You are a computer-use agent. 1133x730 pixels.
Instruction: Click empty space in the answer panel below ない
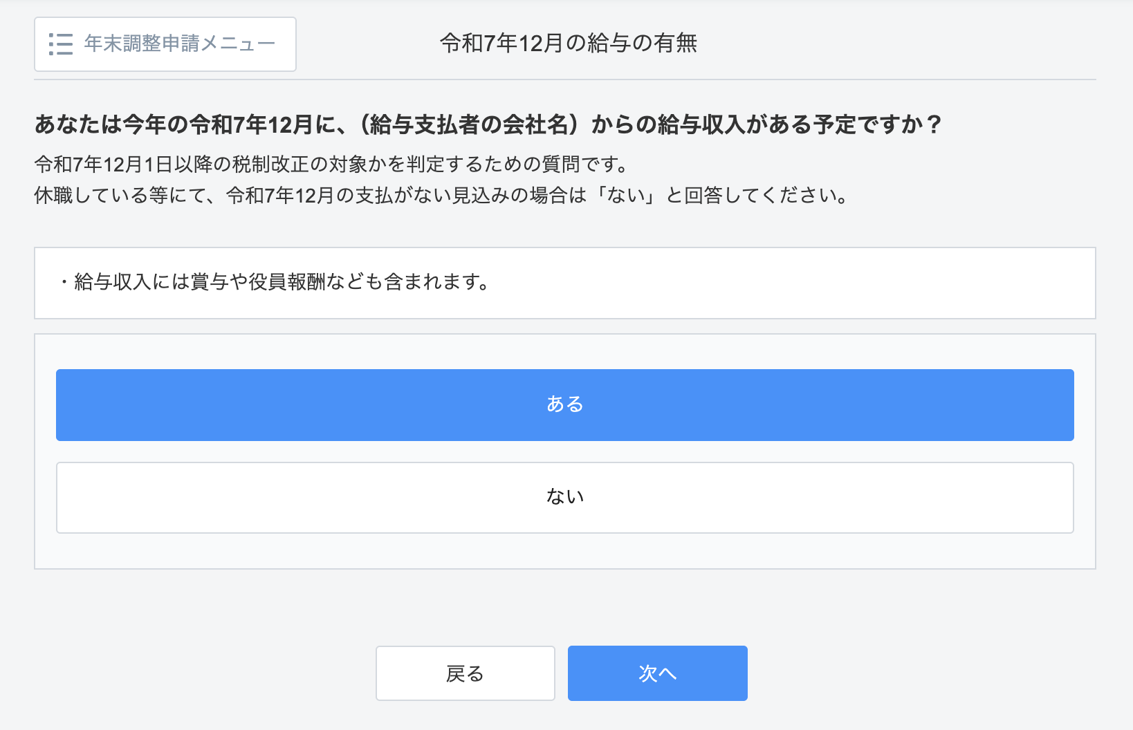pos(564,551)
